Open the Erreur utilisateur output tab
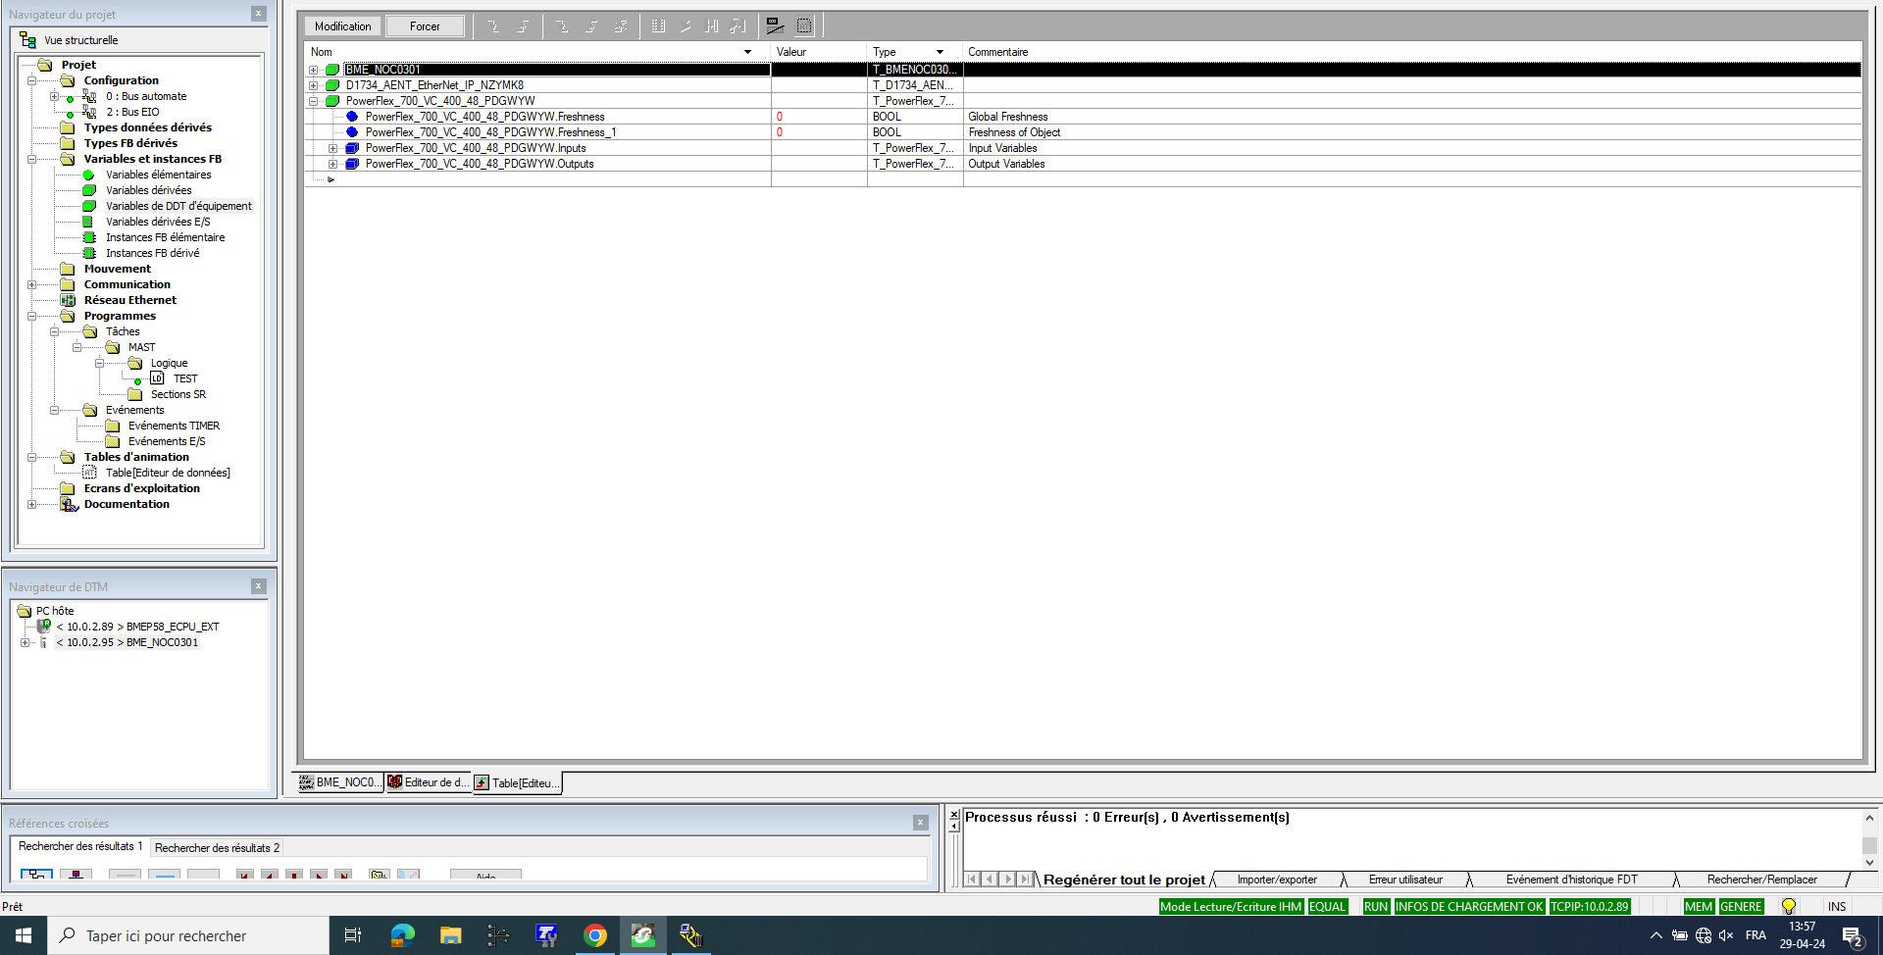This screenshot has height=955, width=1883. coord(1405,880)
